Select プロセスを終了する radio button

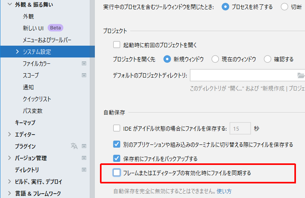point(225,7)
